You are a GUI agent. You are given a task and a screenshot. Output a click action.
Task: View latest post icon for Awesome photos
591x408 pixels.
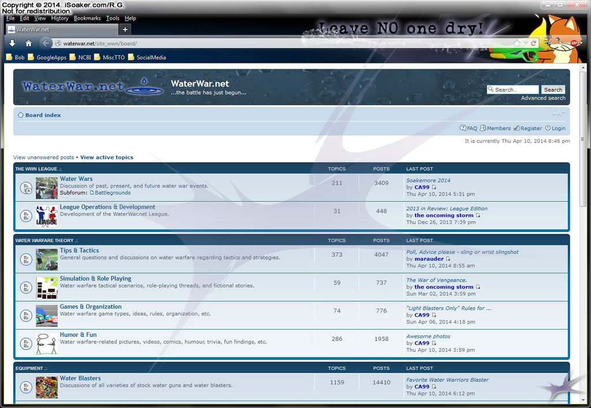[434, 343]
